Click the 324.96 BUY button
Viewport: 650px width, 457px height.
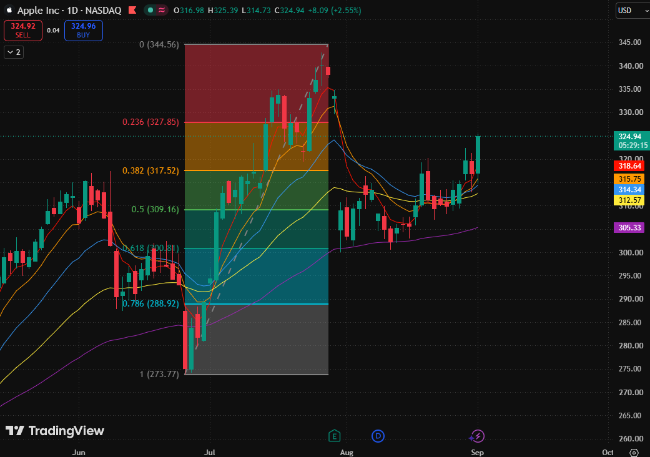point(83,30)
